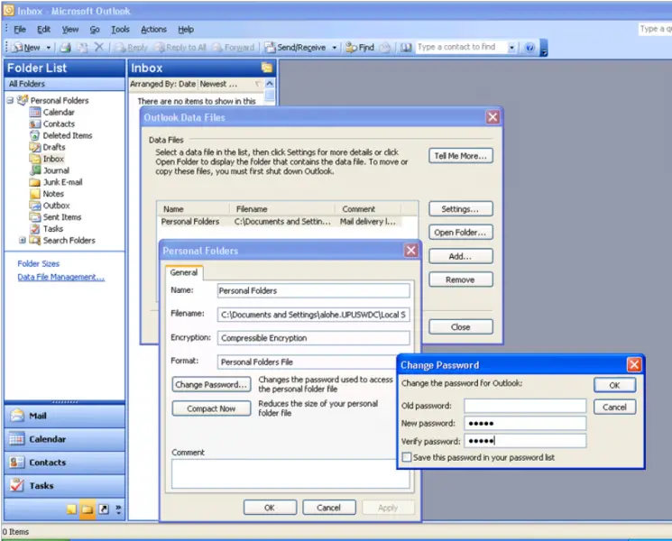Click Tell Me More button
This screenshot has height=541, width=672.
pyautogui.click(x=460, y=156)
